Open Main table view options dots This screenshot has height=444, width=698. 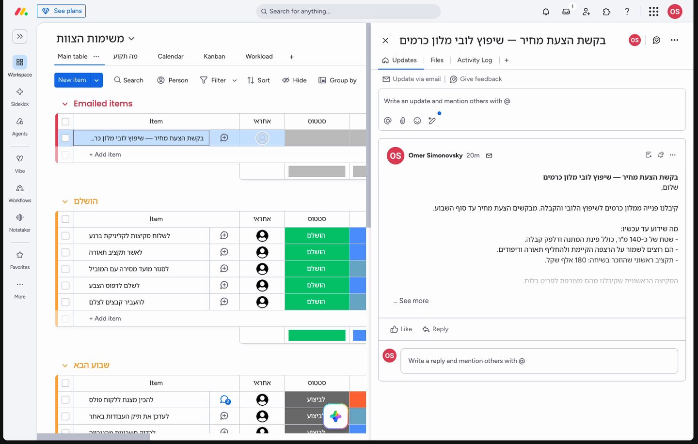96,56
